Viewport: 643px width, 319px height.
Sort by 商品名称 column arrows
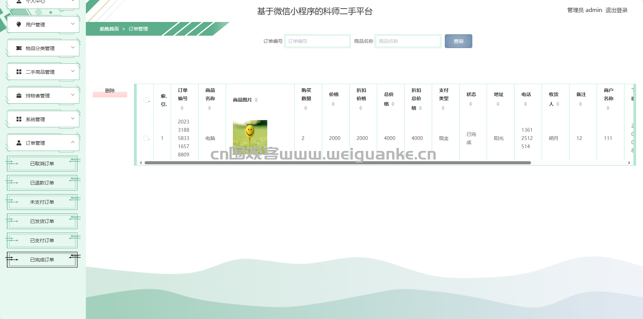pyautogui.click(x=210, y=108)
